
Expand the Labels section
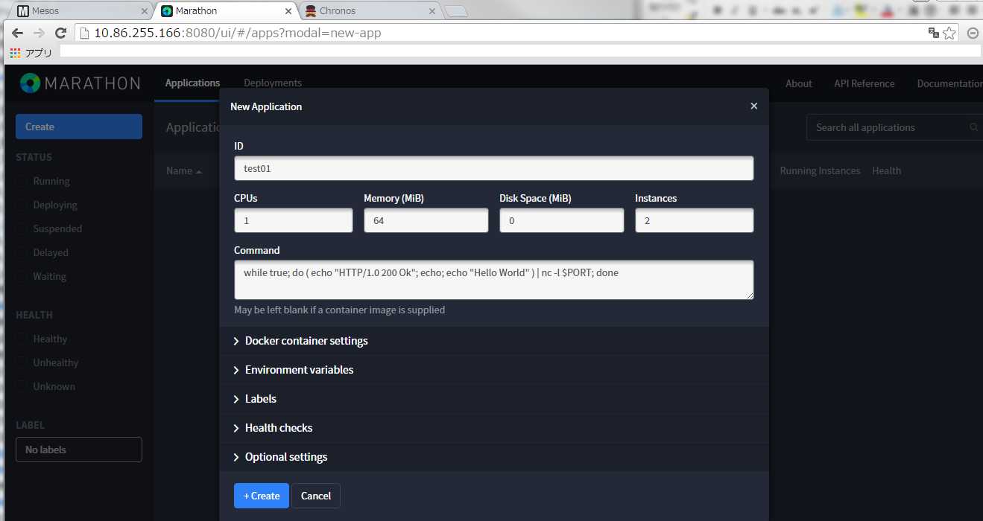click(x=494, y=399)
